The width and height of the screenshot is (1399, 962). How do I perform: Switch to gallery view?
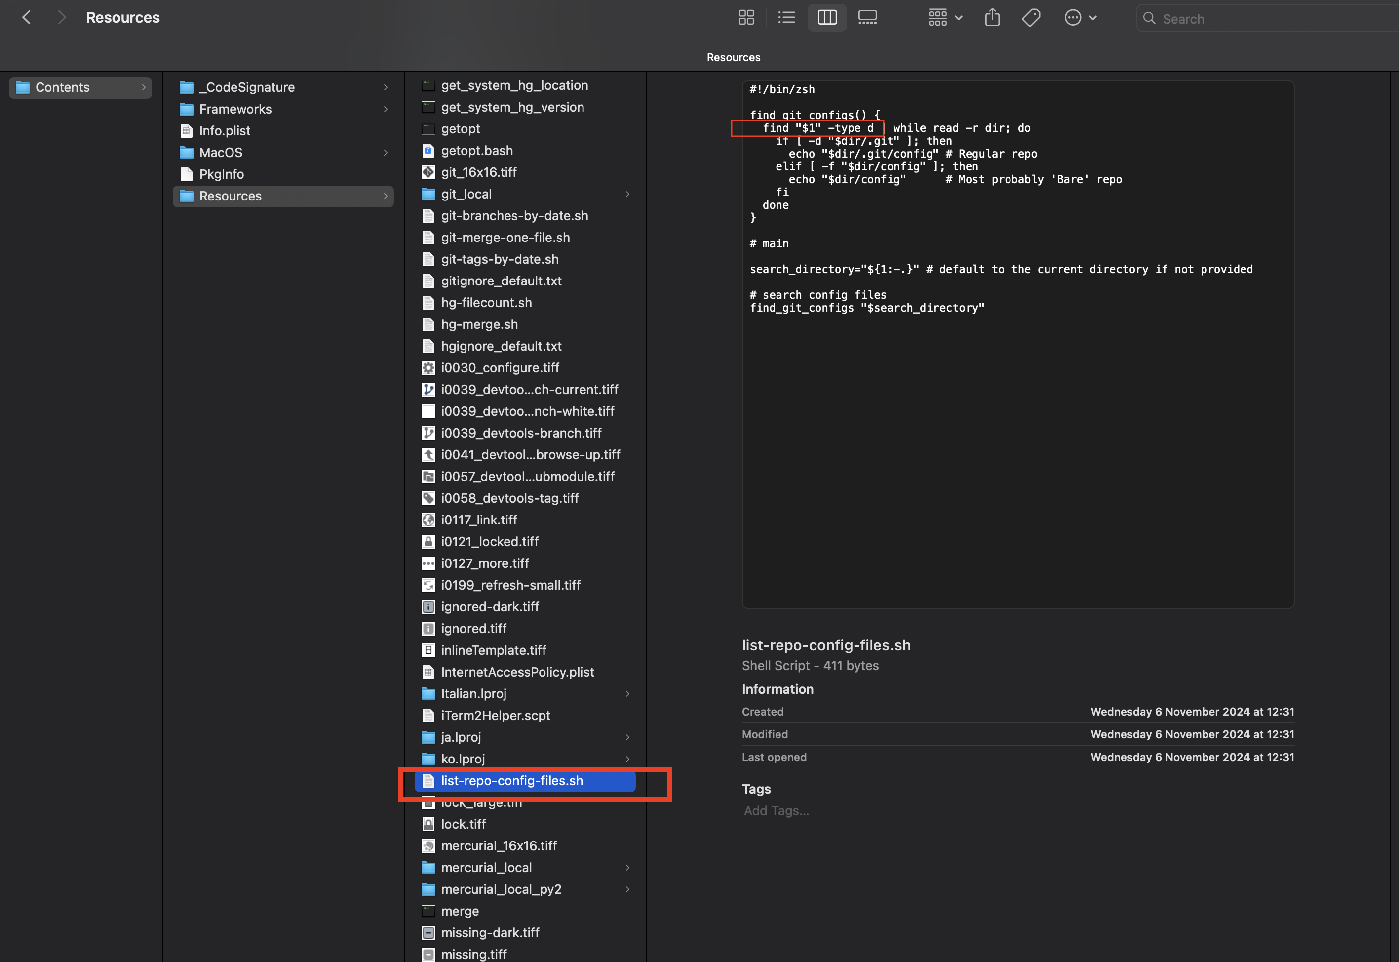[867, 17]
